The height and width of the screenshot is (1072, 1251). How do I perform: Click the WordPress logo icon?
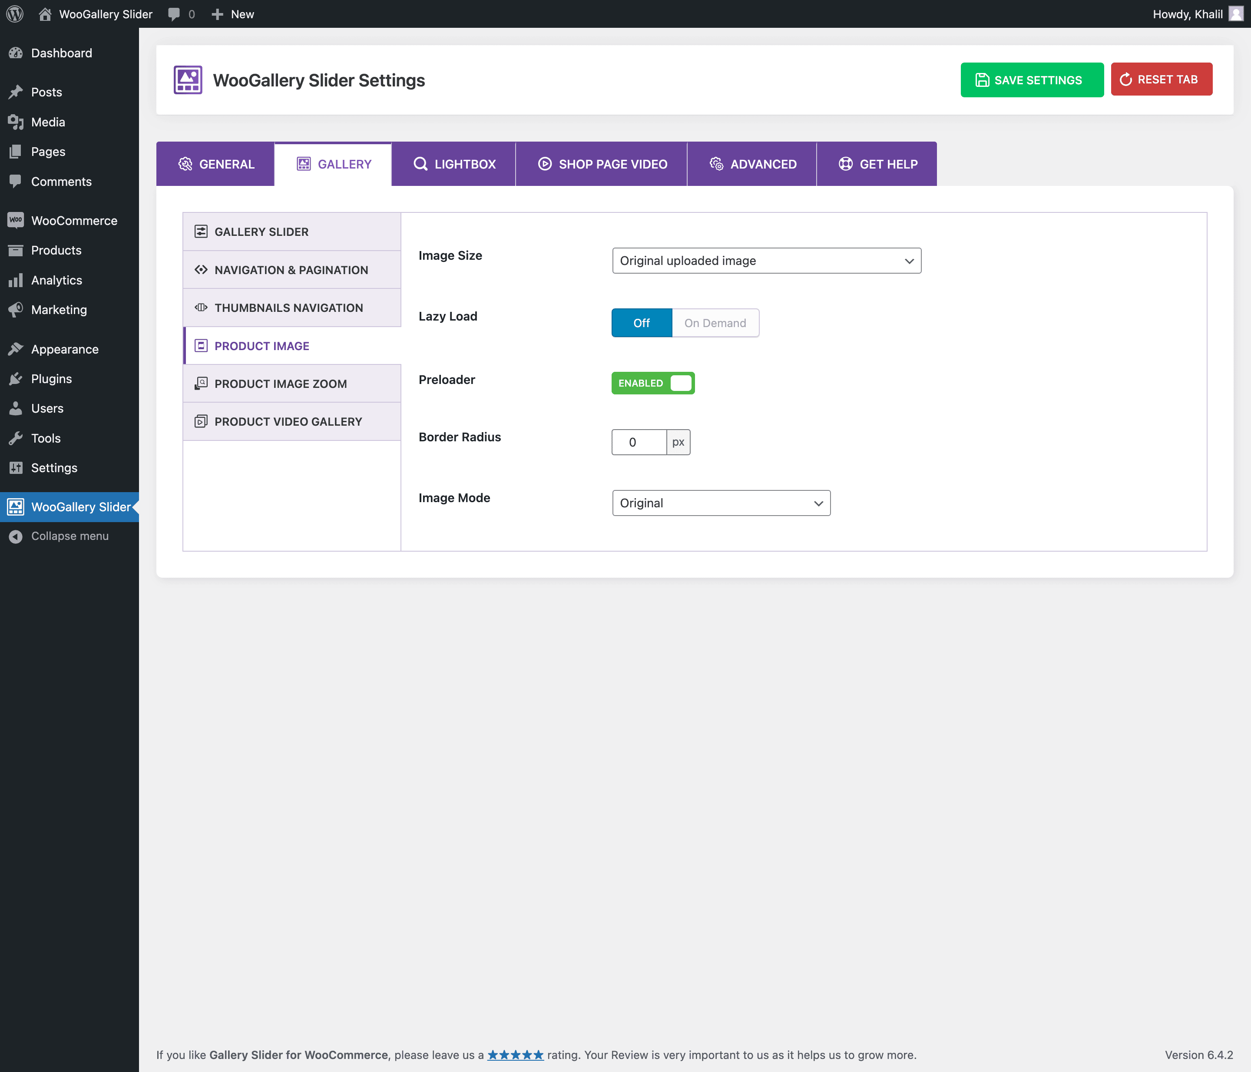(14, 14)
